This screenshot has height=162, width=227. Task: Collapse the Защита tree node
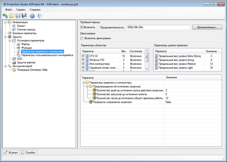(x=6, y=37)
